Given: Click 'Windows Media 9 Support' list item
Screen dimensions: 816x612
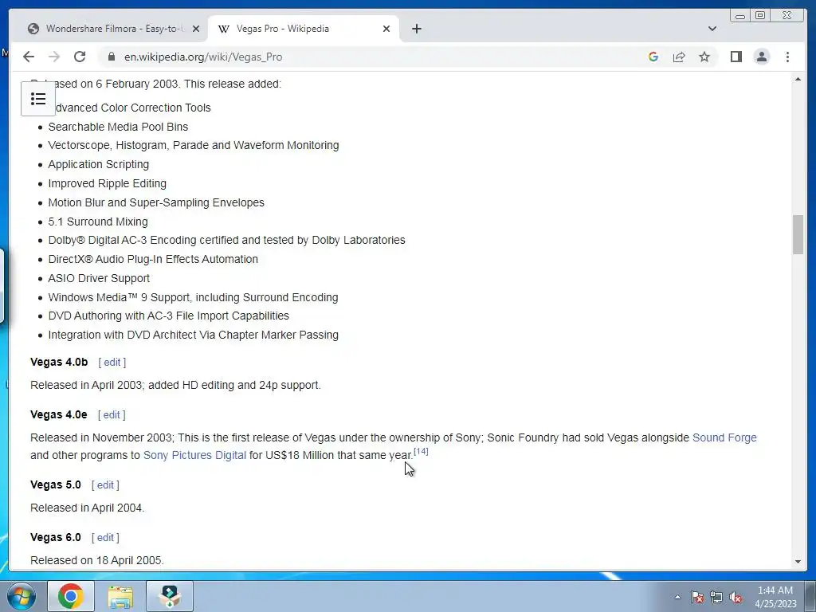Looking at the screenshot, I should [193, 298].
